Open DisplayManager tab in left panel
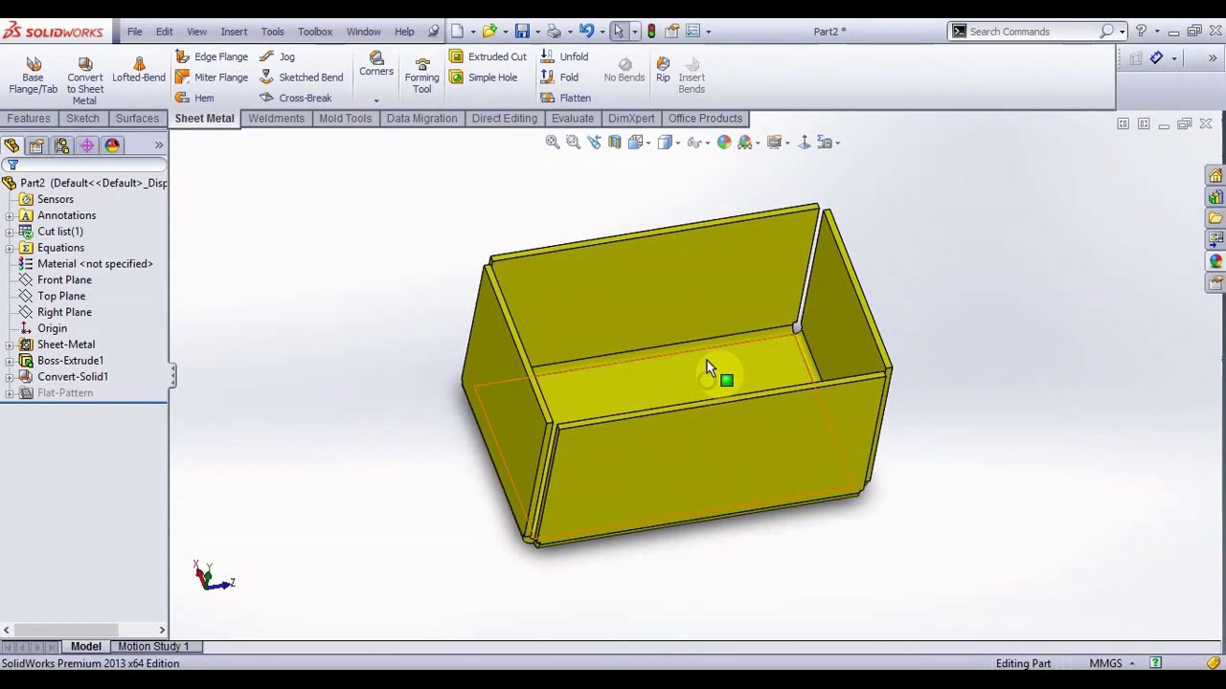This screenshot has width=1226, height=689. (112, 145)
